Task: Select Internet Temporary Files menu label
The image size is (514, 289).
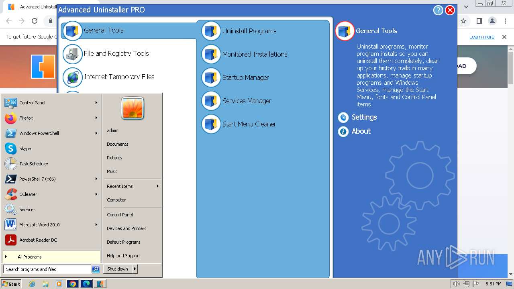Action: pos(119,77)
